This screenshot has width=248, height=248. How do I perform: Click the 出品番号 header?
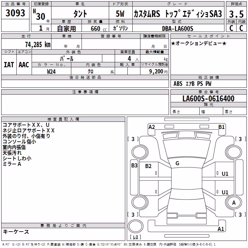(15, 4)
